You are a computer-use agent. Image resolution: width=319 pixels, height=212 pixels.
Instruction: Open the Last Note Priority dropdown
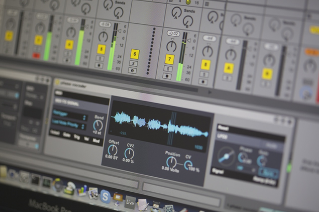pos(68,124)
